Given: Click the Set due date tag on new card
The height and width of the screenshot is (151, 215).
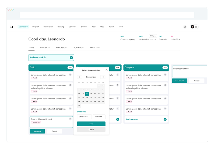Looking at the screenshot, I should pyautogui.click(x=36, y=122).
